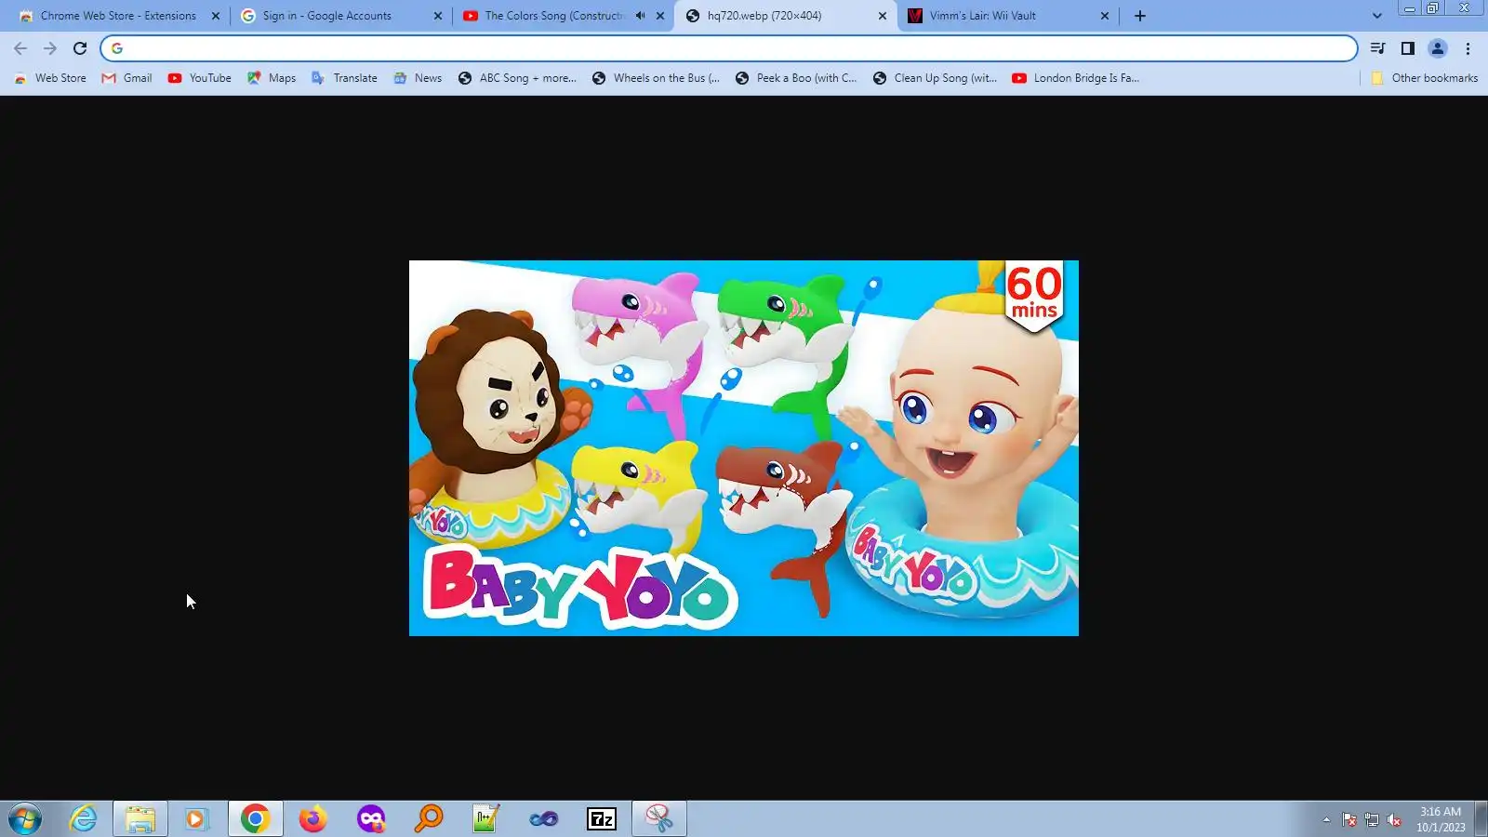Focus the address bar
The height and width of the screenshot is (837, 1488).
(729, 48)
